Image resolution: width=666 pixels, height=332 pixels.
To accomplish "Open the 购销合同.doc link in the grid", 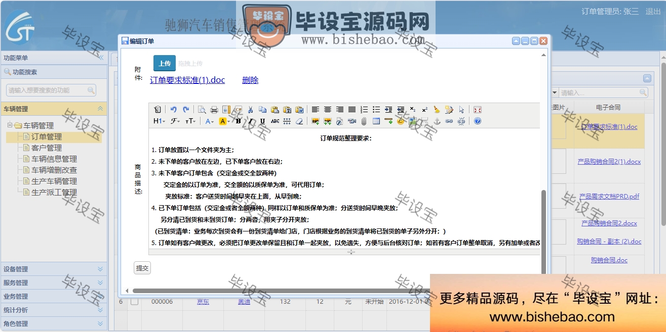I will [x=609, y=260].
